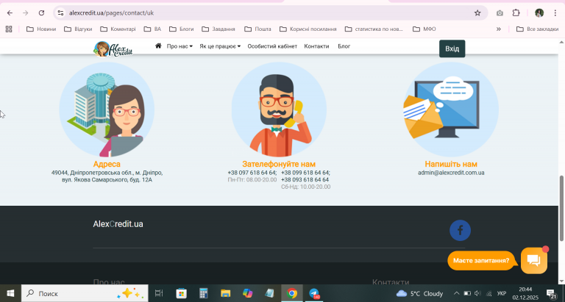The width and height of the screenshot is (565, 302).
Task: Click the Напишіть нам heading
Action: click(x=451, y=164)
